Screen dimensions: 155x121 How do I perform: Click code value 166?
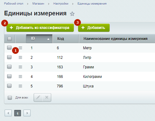tap(60, 77)
